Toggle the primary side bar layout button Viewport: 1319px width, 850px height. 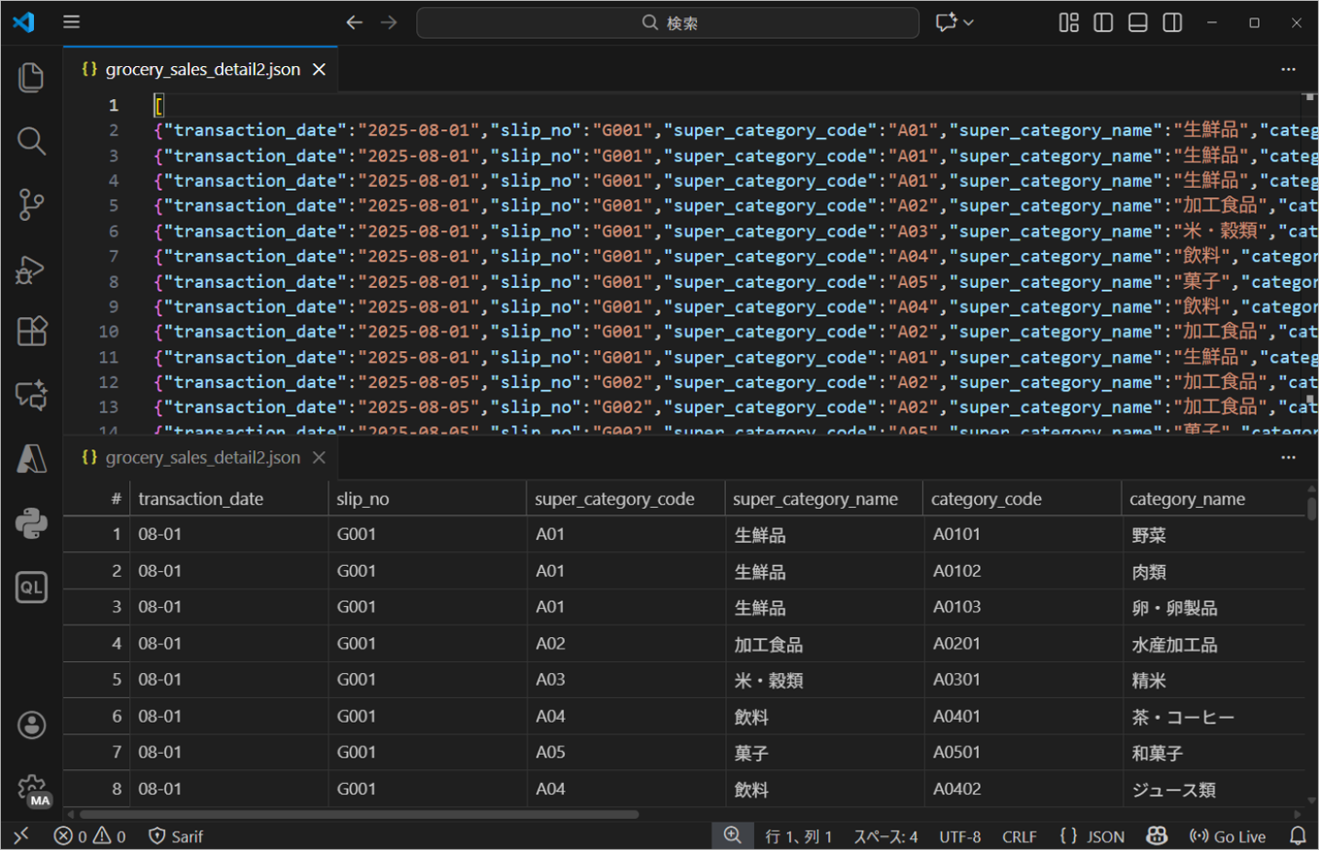[1103, 23]
